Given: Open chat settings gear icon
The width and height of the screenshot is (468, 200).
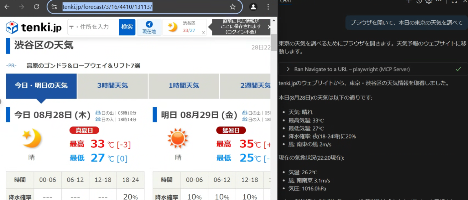Looking at the screenshot, I should 429,1.
